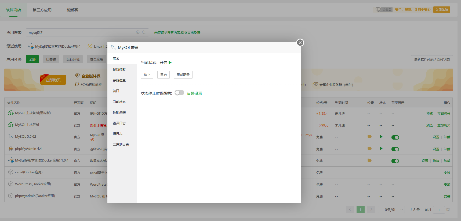Click the MySQL主从复制(重构版) cloud icon

(x=11, y=113)
